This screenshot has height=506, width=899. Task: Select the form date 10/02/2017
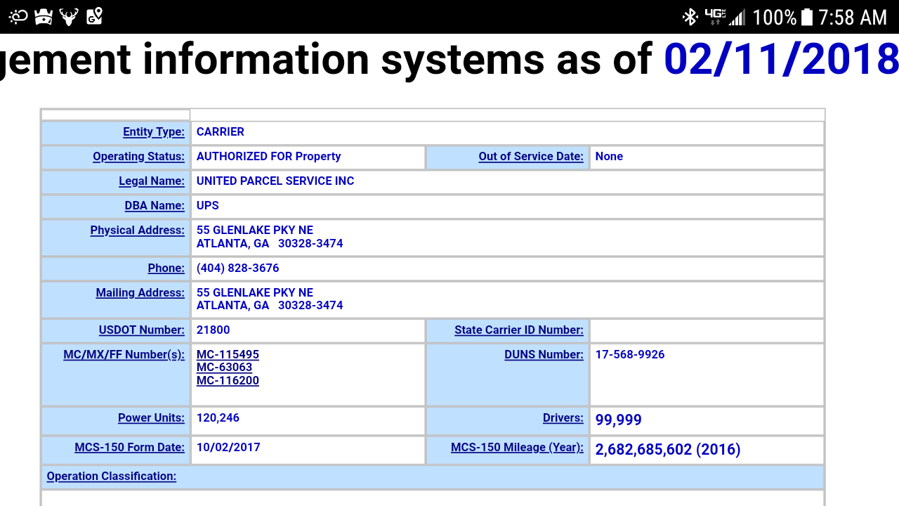click(228, 448)
